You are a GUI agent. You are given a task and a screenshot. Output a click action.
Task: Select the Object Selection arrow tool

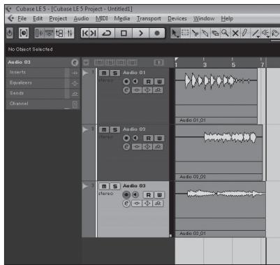tap(175, 33)
